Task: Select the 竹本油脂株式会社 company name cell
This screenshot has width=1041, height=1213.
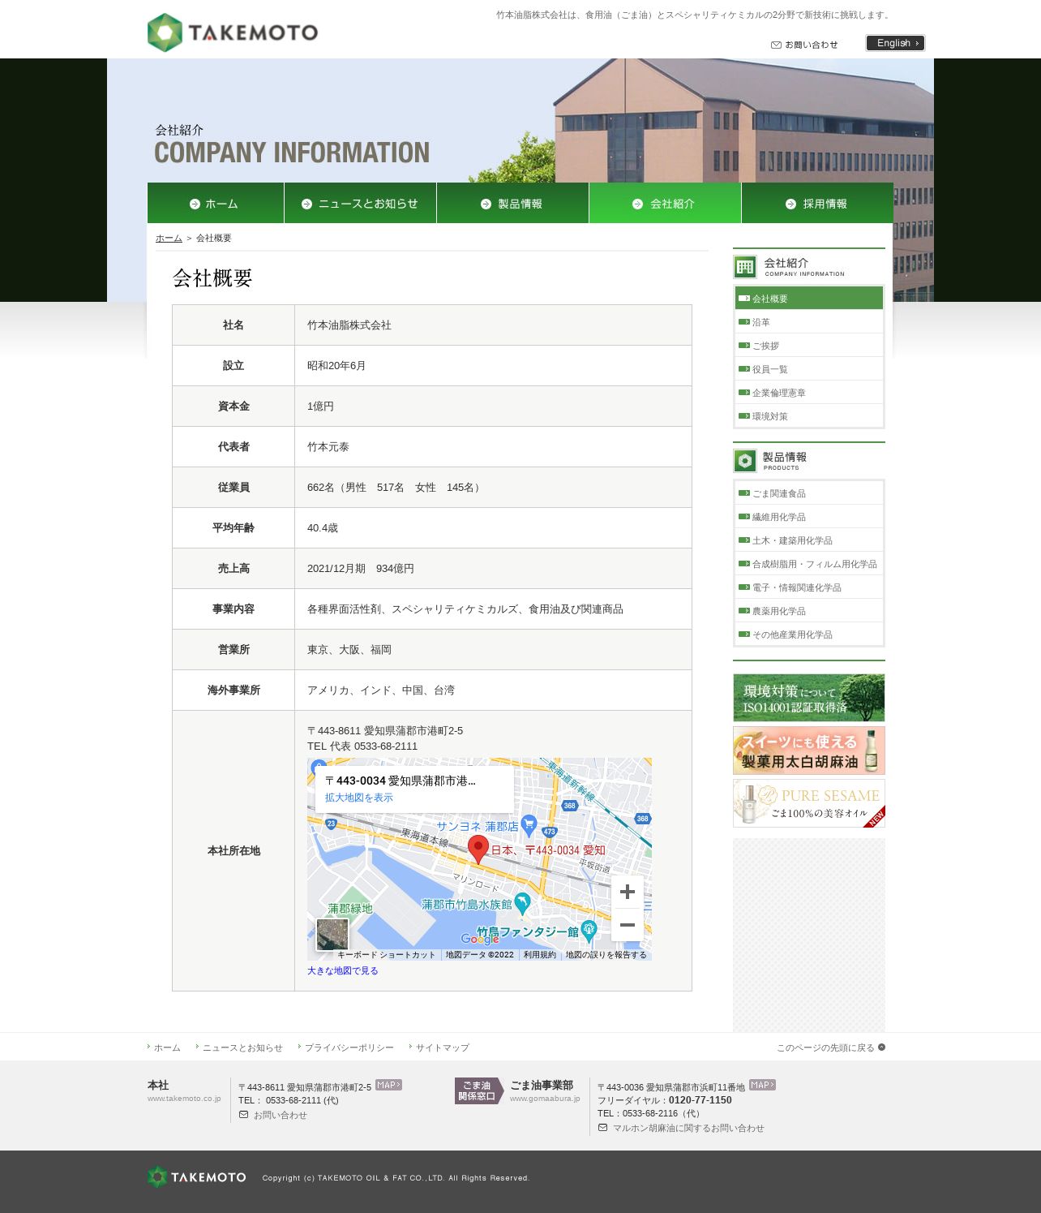Action: [493, 325]
